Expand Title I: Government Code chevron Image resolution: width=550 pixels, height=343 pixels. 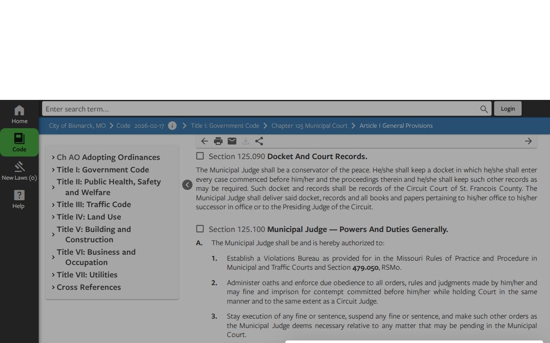pyautogui.click(x=53, y=170)
